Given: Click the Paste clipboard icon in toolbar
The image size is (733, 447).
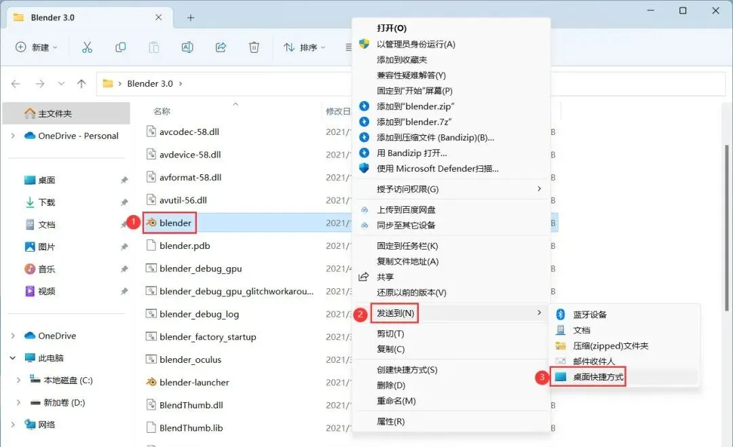Looking at the screenshot, I should click(x=154, y=47).
